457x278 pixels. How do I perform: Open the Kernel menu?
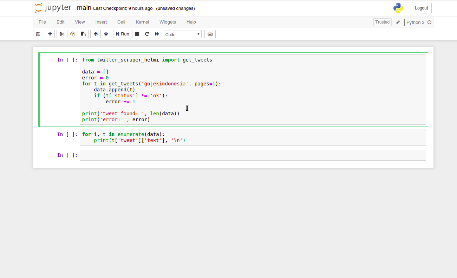(x=142, y=22)
